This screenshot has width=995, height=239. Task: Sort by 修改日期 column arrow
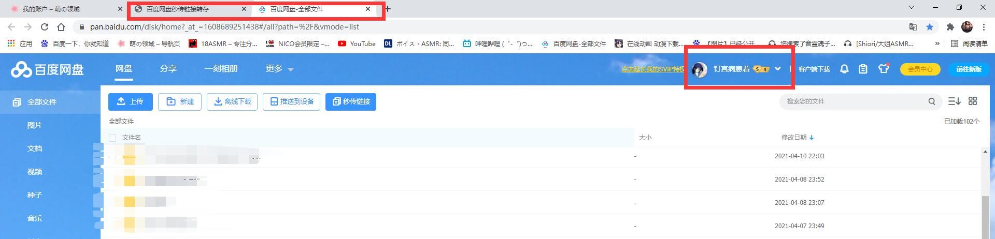pos(812,138)
